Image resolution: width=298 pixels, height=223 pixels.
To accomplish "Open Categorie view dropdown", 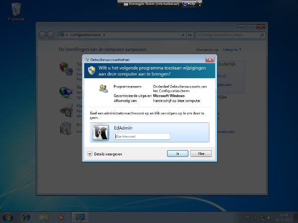I will 232,50.
